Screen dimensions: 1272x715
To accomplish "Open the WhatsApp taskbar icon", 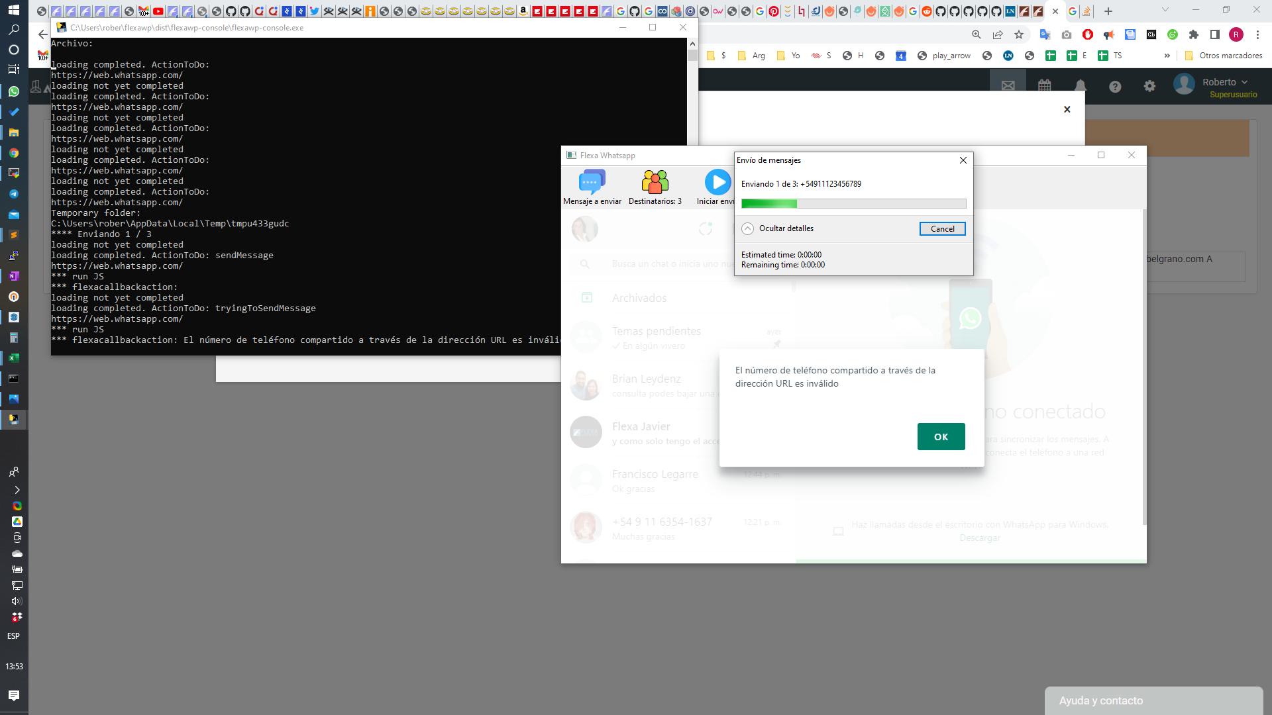I will pyautogui.click(x=13, y=91).
